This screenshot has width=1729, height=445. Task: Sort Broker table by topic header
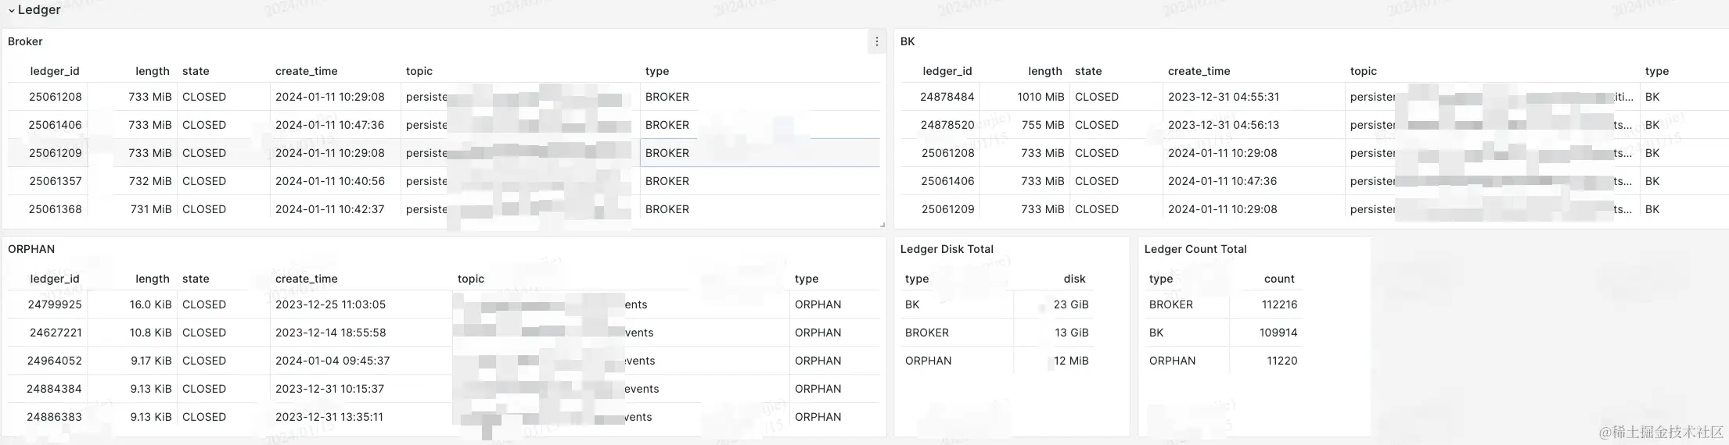tap(419, 71)
